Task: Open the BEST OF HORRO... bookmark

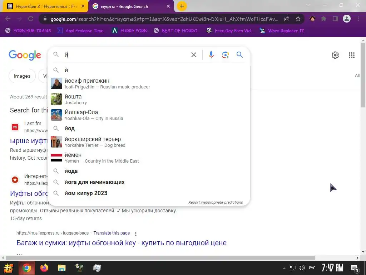Action: click(177, 31)
